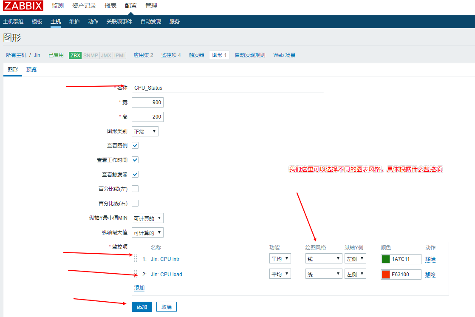Expand the 纵轴Y最小值MIN dropdown
475x317 pixels.
[147, 218]
